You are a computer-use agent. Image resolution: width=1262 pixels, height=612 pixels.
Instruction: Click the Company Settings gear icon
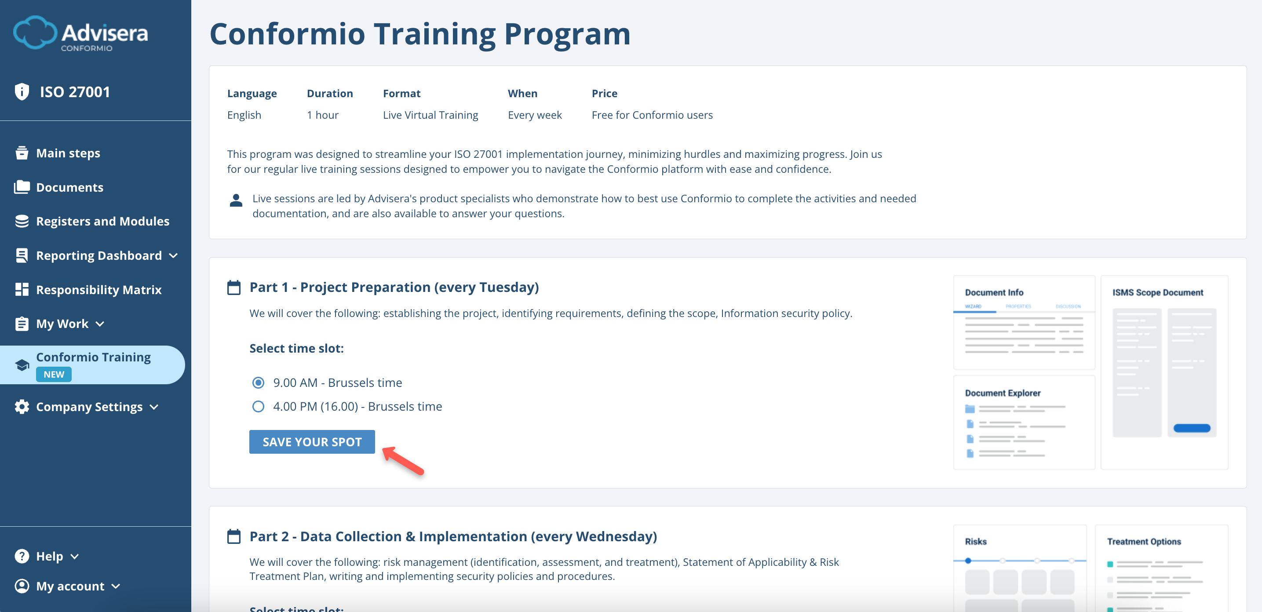pyautogui.click(x=22, y=406)
